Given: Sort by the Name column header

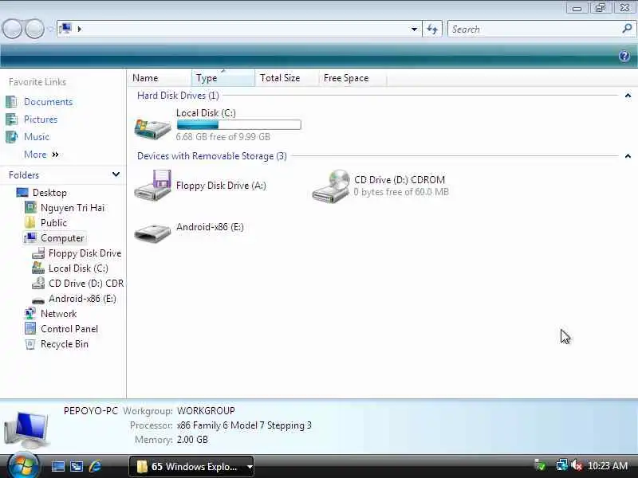Looking at the screenshot, I should pyautogui.click(x=160, y=77).
